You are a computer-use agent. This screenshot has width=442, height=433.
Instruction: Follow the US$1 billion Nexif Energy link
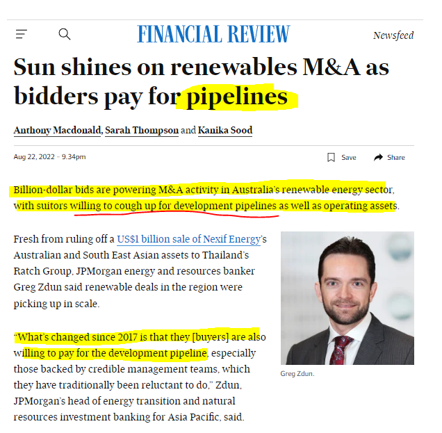(x=188, y=239)
